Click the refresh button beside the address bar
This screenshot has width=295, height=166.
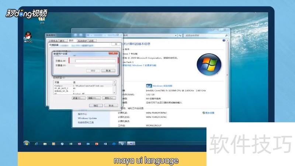(x=180, y=35)
